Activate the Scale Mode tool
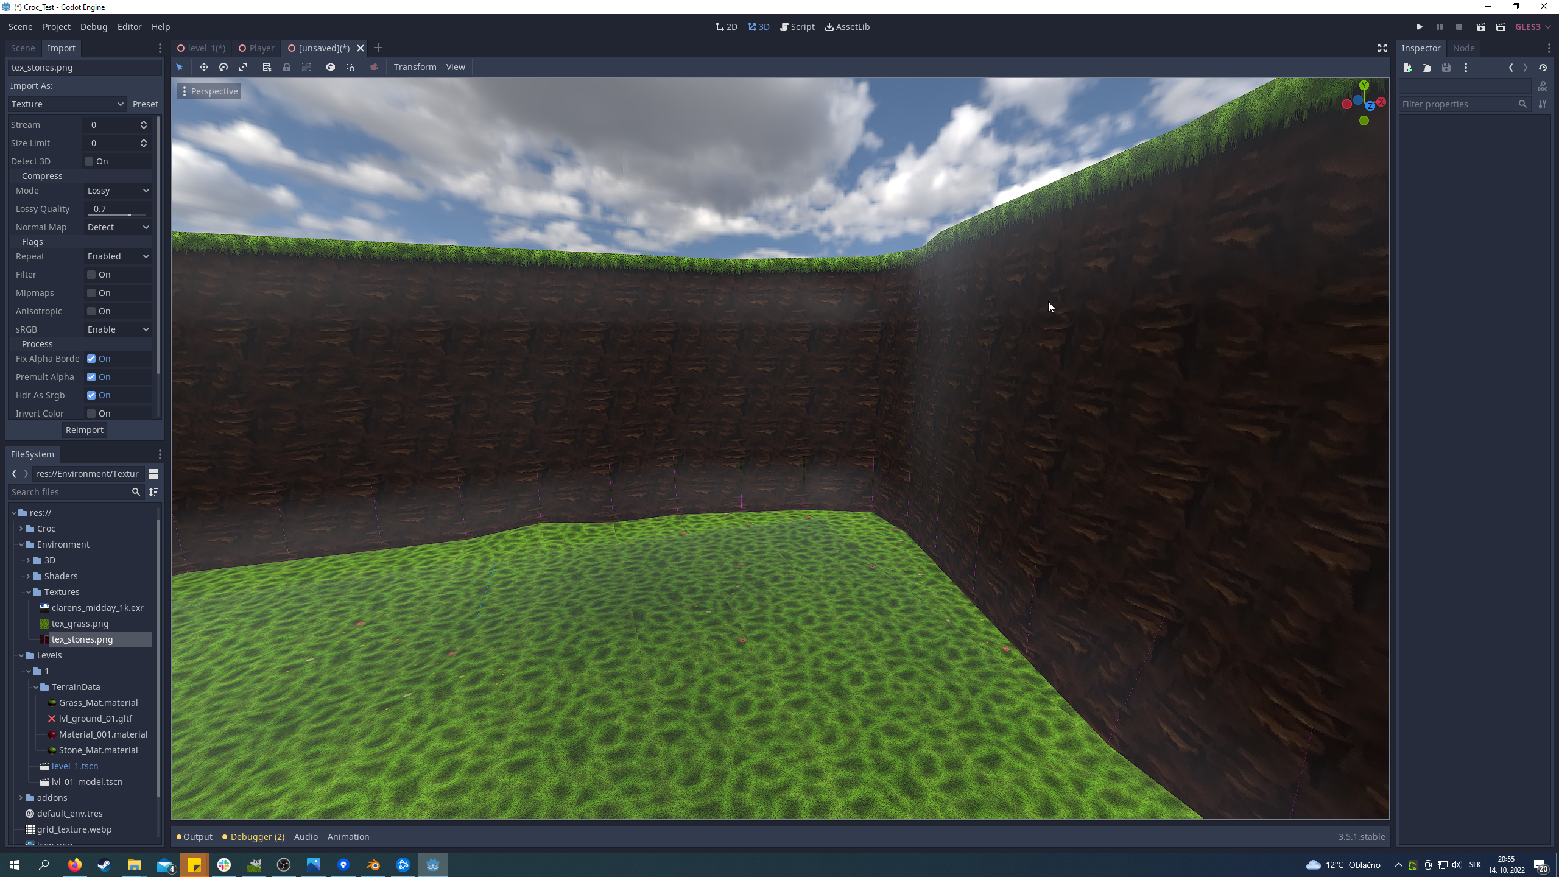The height and width of the screenshot is (877, 1559). coord(243,67)
